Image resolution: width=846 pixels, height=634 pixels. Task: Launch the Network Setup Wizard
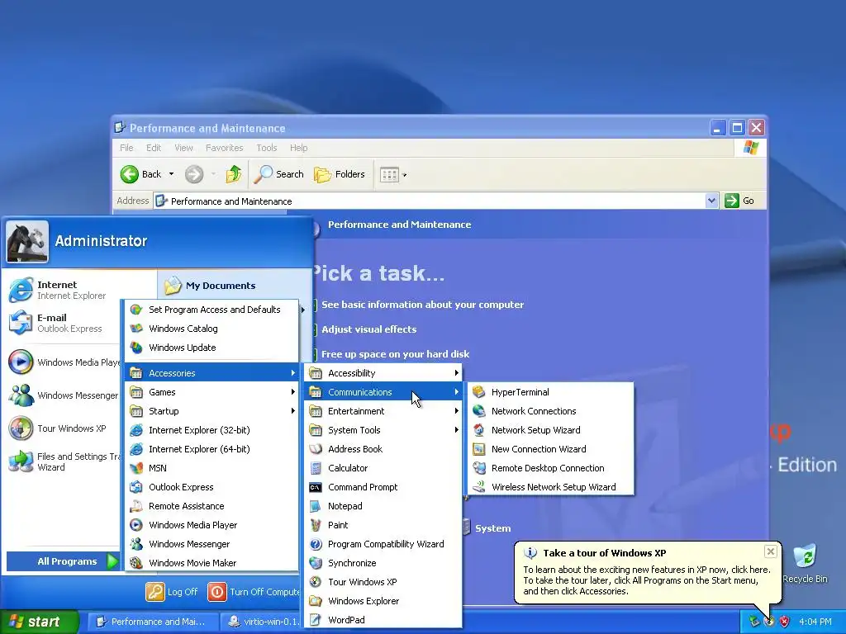pyautogui.click(x=550, y=429)
